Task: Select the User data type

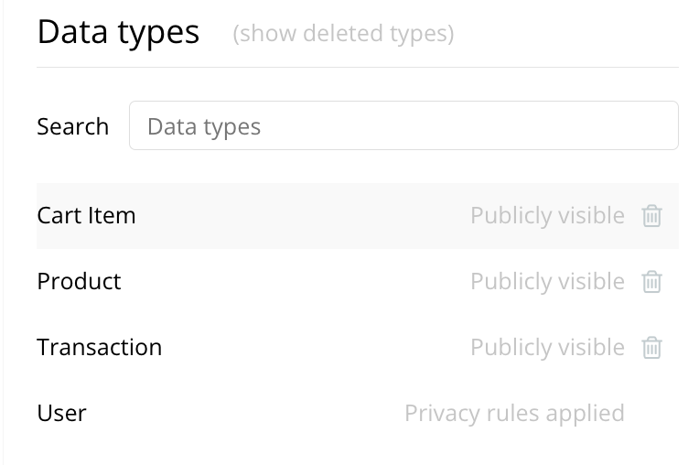Action: pos(61,414)
